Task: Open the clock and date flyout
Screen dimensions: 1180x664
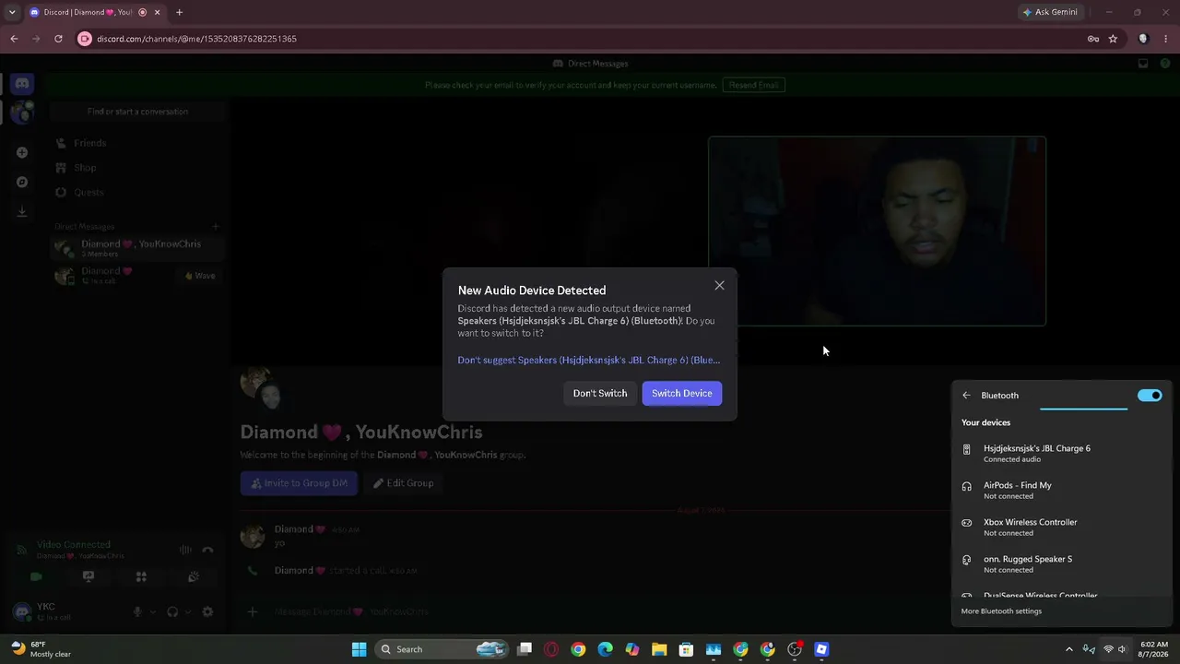Action: (x=1153, y=649)
